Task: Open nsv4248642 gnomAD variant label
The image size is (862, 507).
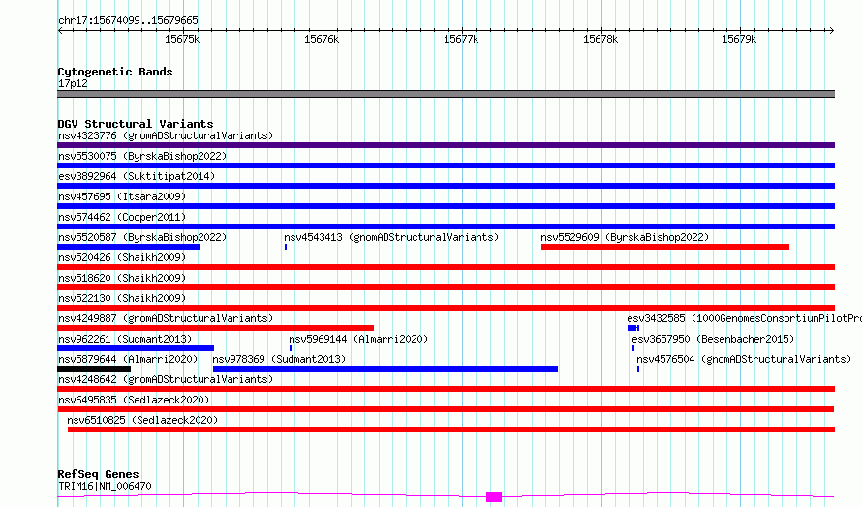Action: [x=166, y=379]
